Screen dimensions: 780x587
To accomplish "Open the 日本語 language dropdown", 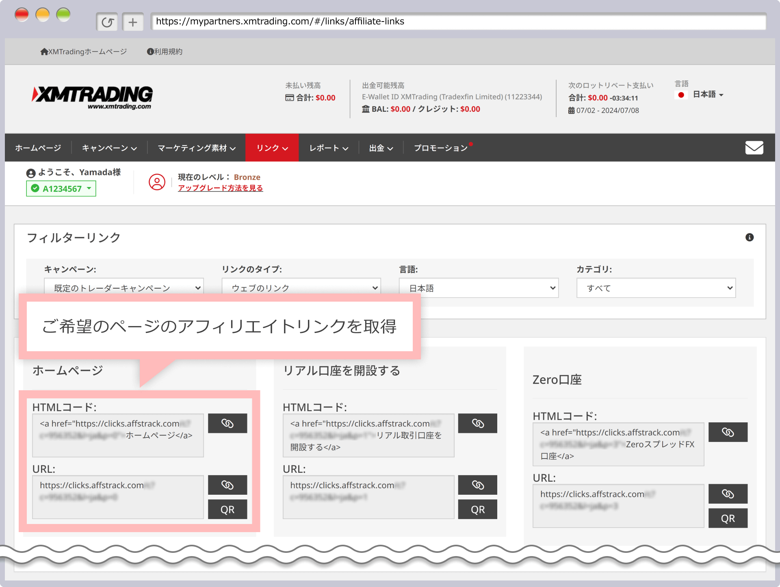I will pyautogui.click(x=708, y=95).
